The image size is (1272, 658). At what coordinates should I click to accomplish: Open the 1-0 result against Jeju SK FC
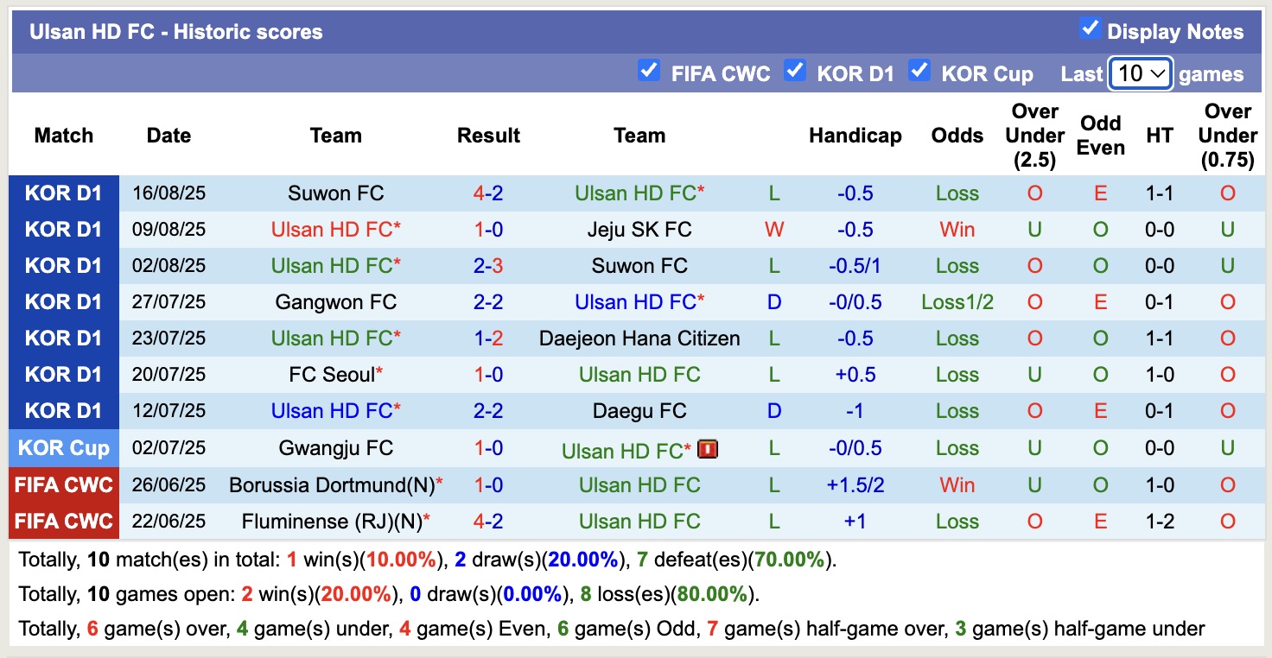(488, 230)
